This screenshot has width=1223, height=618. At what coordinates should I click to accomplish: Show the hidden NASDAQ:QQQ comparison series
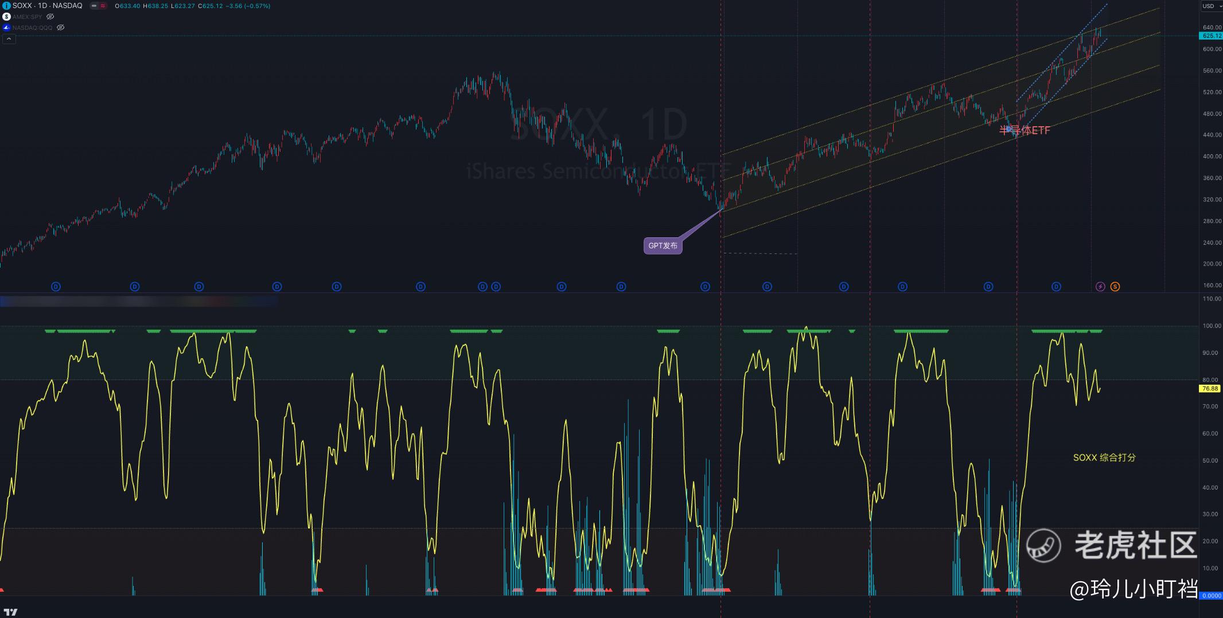[x=60, y=28]
